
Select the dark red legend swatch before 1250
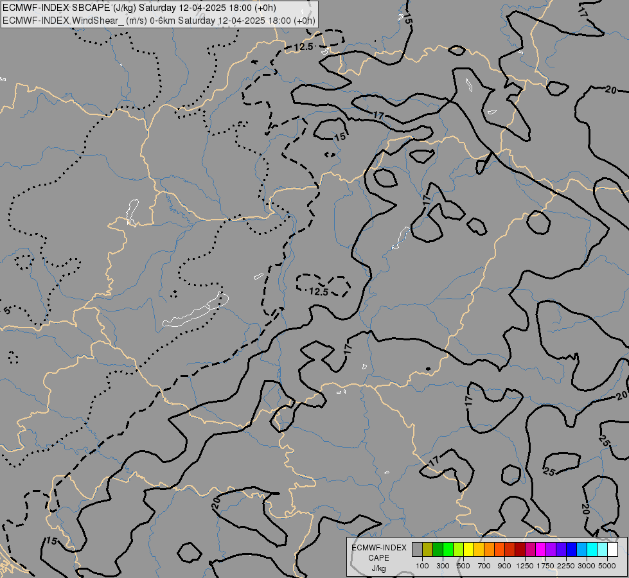click(520, 550)
